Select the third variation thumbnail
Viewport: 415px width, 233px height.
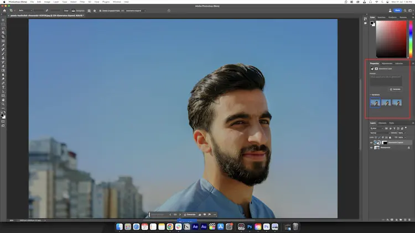(x=397, y=103)
